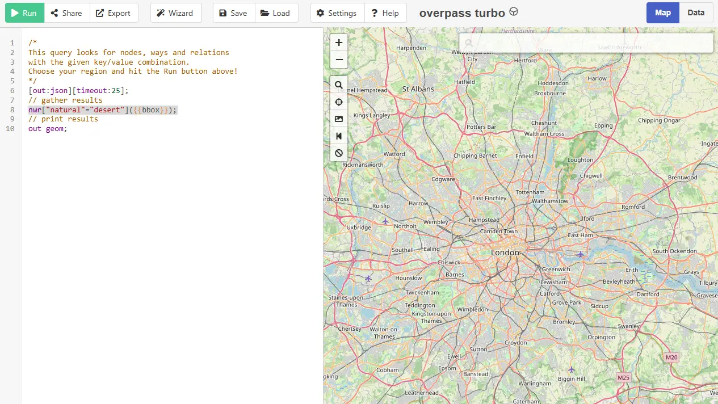Zoom in on the map

click(339, 43)
